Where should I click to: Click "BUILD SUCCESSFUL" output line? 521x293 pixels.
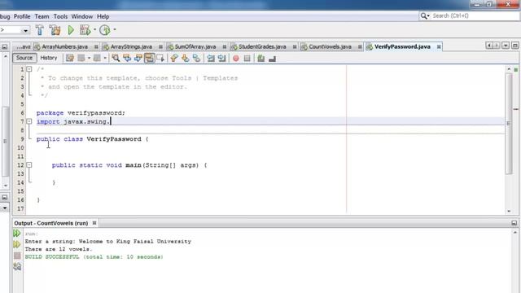pos(94,257)
